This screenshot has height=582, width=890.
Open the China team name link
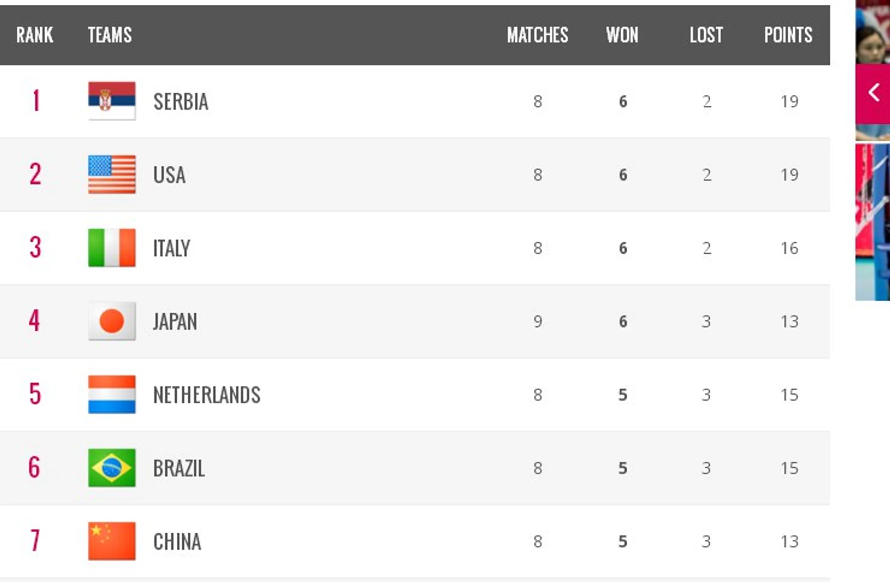click(177, 542)
